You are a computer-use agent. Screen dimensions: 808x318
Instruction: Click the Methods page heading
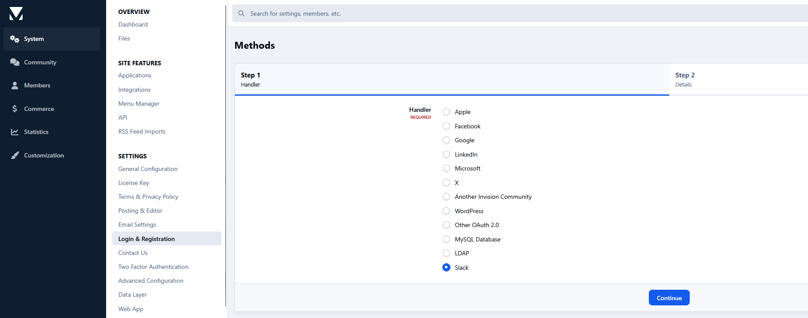click(x=254, y=45)
